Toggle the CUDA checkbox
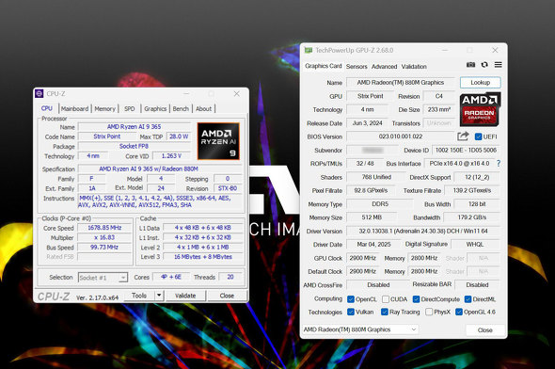This screenshot has height=369, width=555. 386,299
